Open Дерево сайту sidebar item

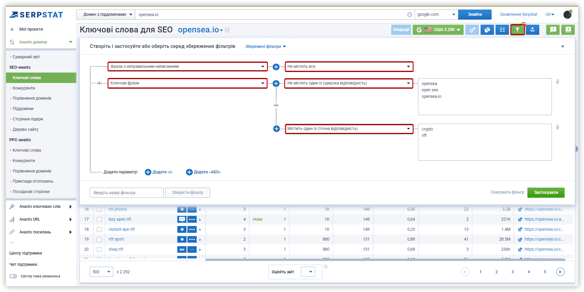tap(25, 129)
